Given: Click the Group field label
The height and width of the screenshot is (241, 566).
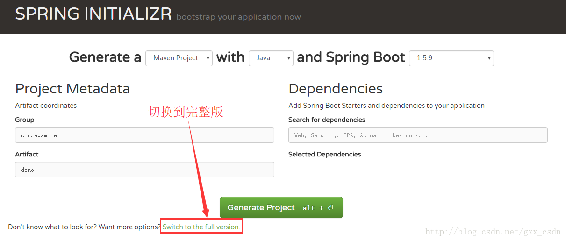Looking at the screenshot, I should [25, 120].
